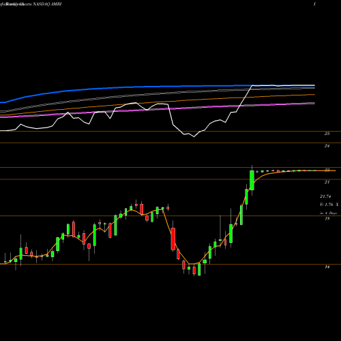This screenshot has width=341, height=341.
Task: Click the V: 1.76 X volume text
Action: (x=329, y=205)
